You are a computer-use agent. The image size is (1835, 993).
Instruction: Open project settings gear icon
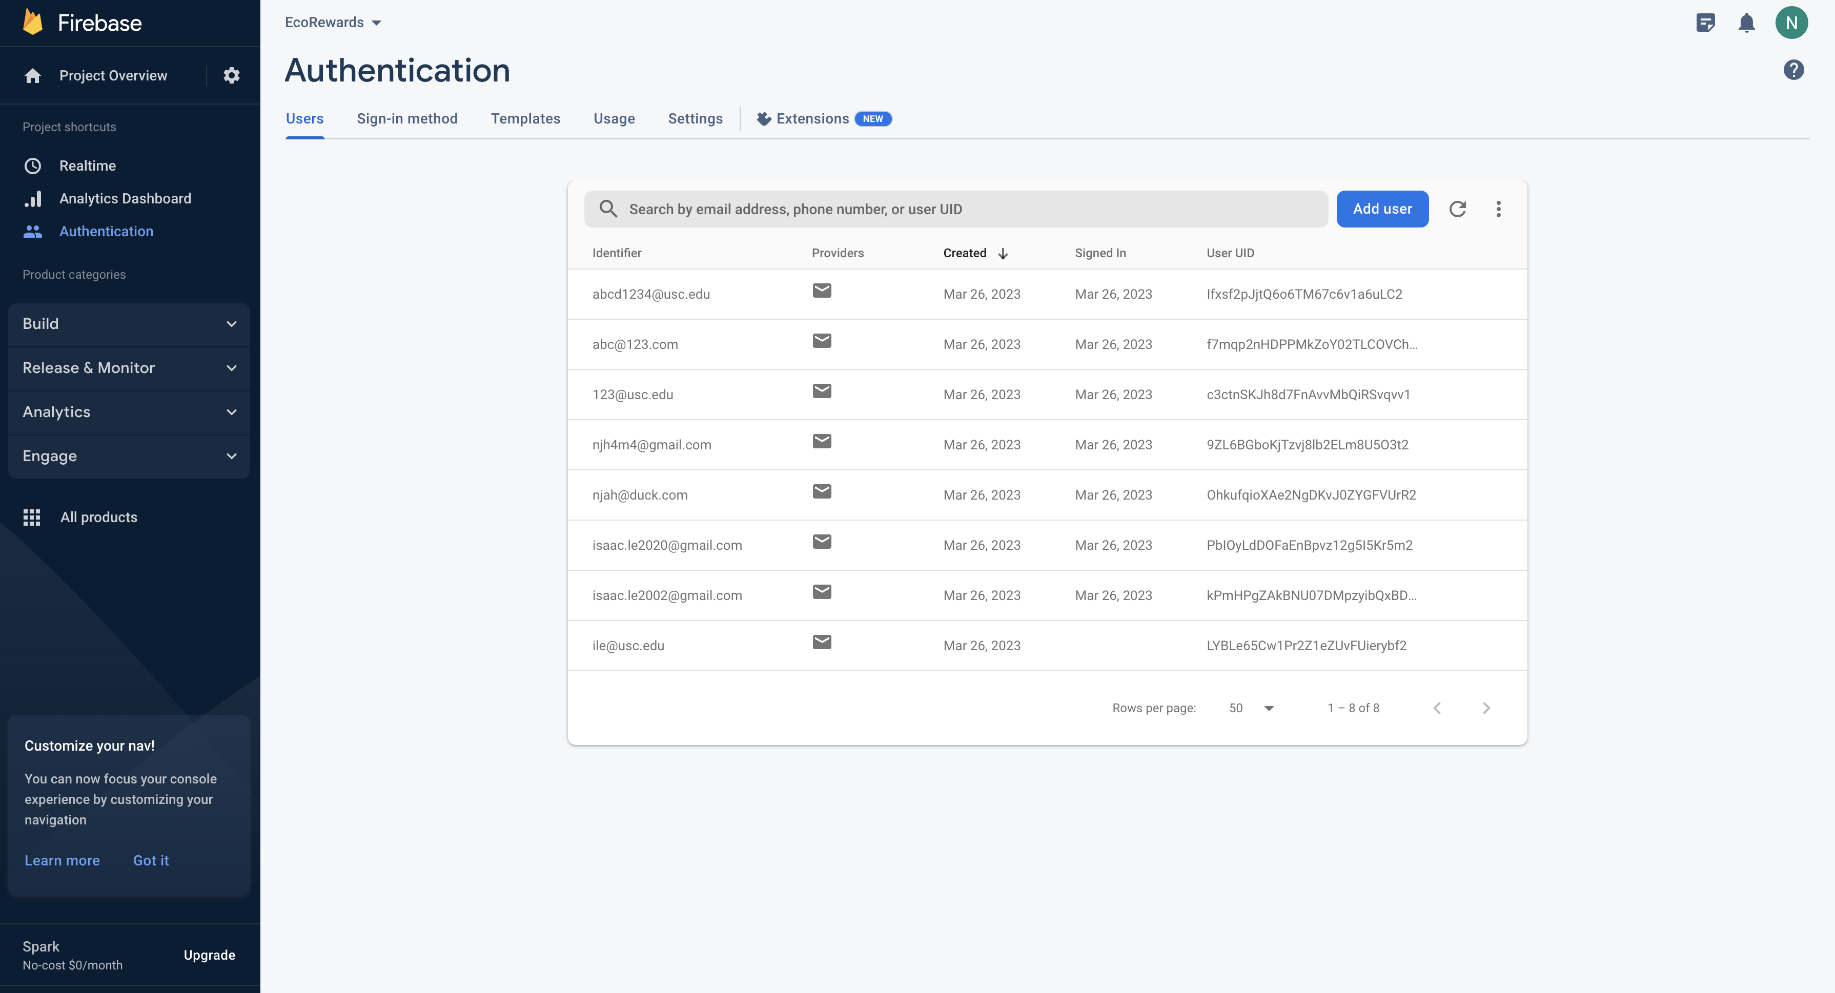pos(232,75)
